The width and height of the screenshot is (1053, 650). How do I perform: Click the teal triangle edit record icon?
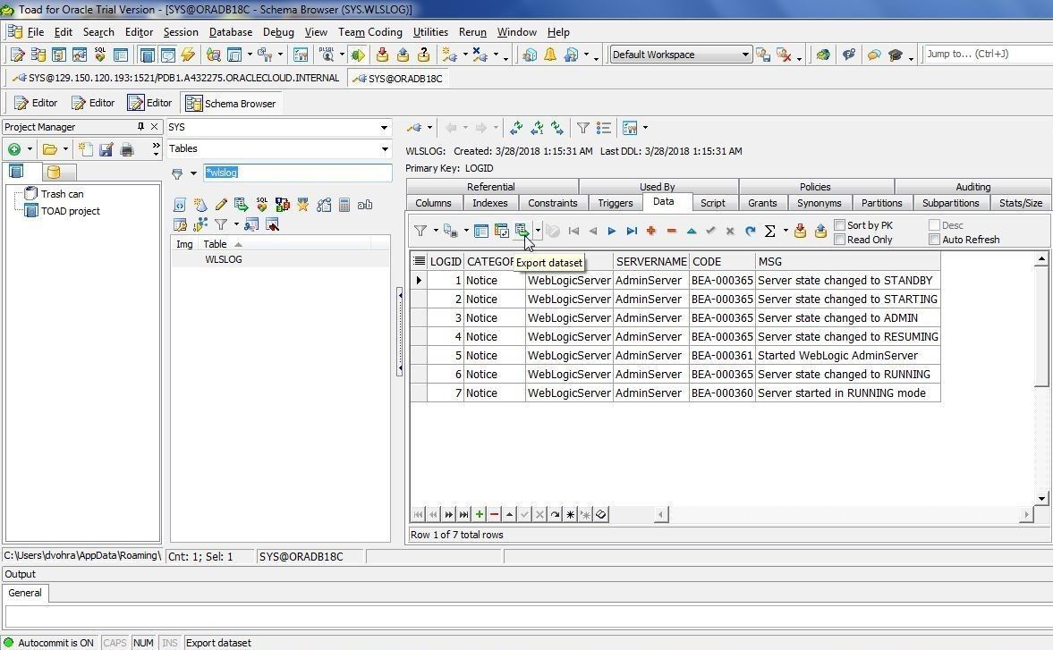pos(691,232)
